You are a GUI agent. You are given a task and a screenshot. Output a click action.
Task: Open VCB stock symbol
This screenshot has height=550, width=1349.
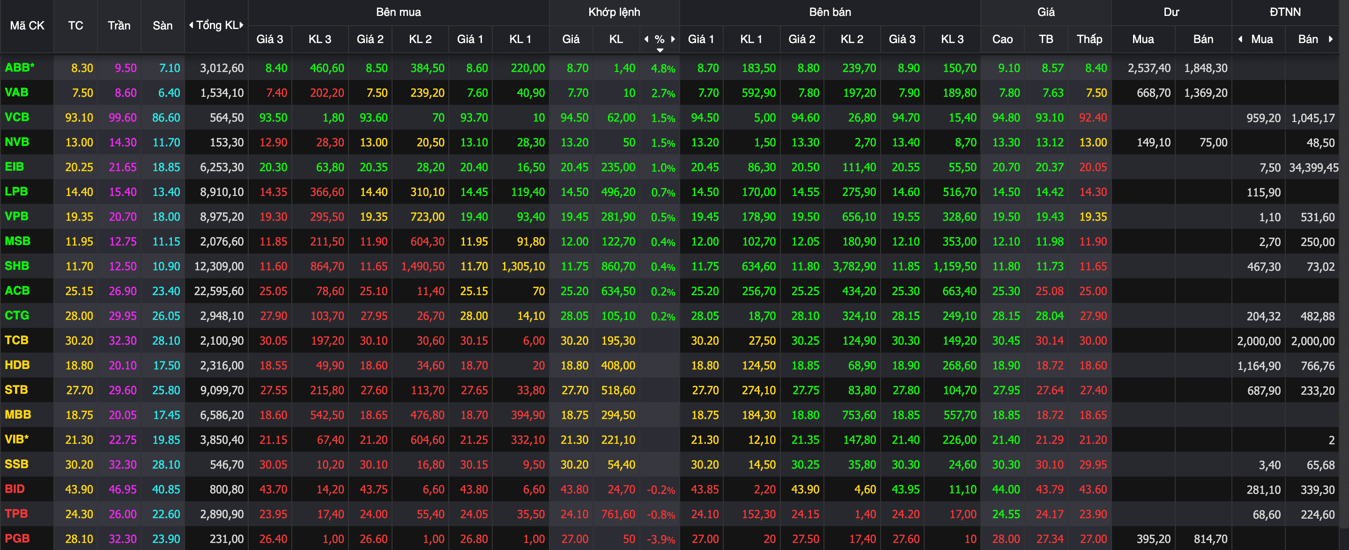[17, 117]
